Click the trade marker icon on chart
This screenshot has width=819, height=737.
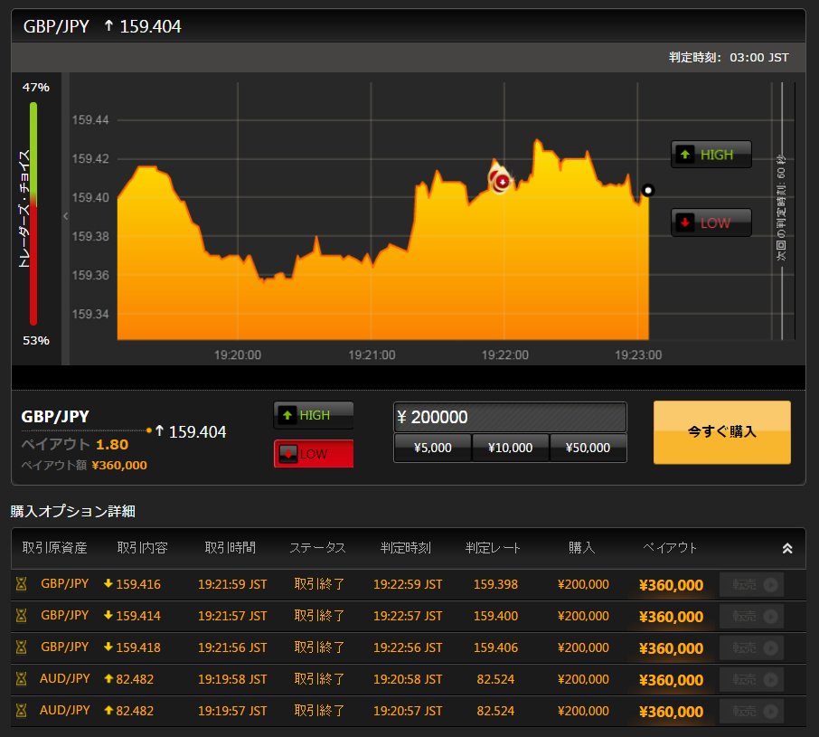pos(501,181)
